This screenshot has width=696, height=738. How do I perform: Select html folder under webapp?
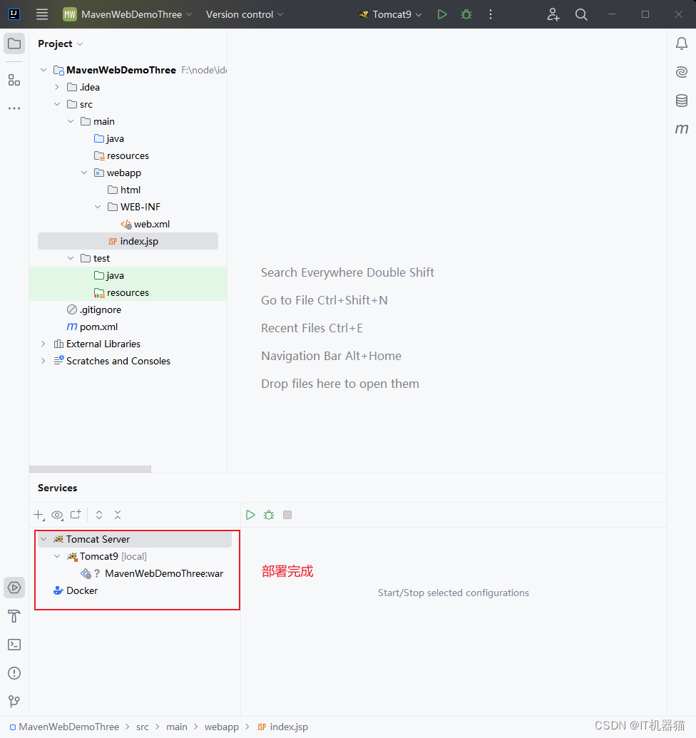tap(124, 190)
